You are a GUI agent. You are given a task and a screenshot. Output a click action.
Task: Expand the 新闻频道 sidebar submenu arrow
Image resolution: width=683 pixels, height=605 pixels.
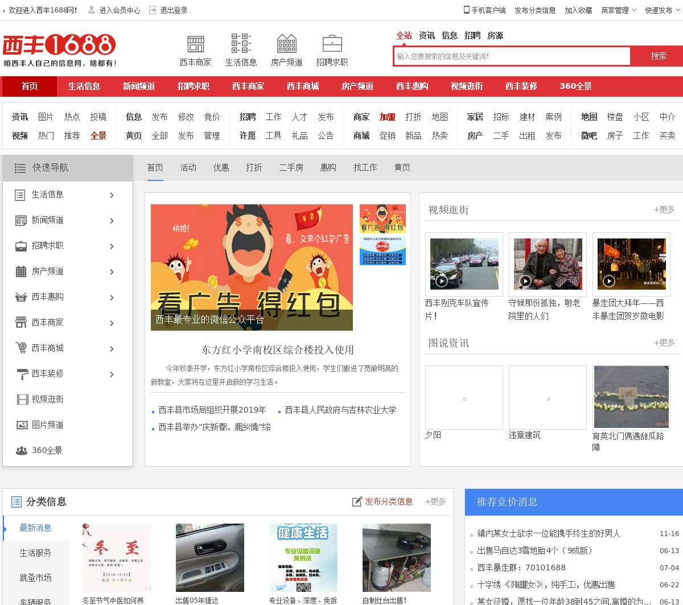coord(112,221)
